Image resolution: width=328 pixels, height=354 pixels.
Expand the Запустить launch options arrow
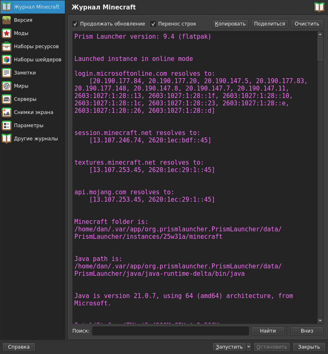249,347
